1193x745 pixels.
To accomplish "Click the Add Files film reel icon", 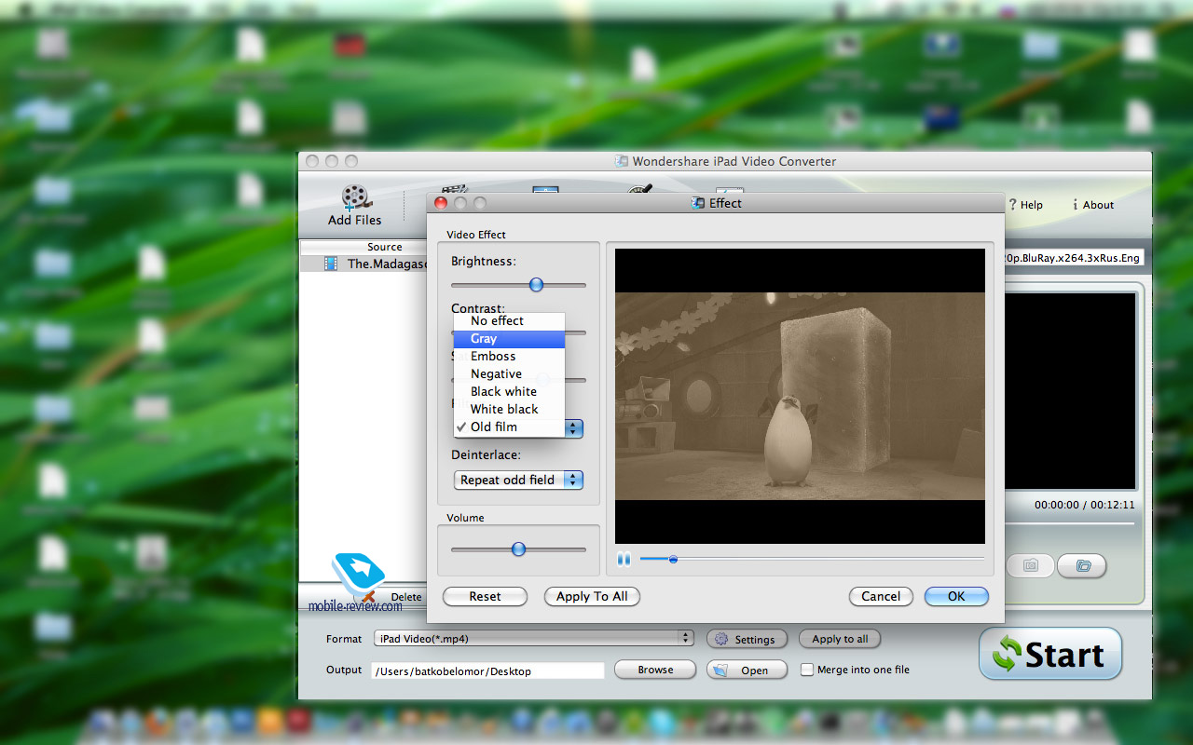I will pyautogui.click(x=355, y=196).
